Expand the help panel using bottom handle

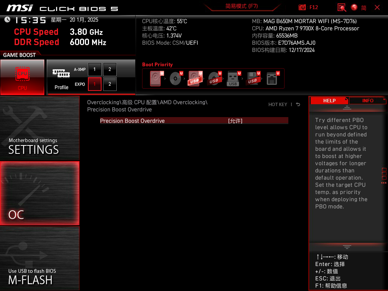347,247
